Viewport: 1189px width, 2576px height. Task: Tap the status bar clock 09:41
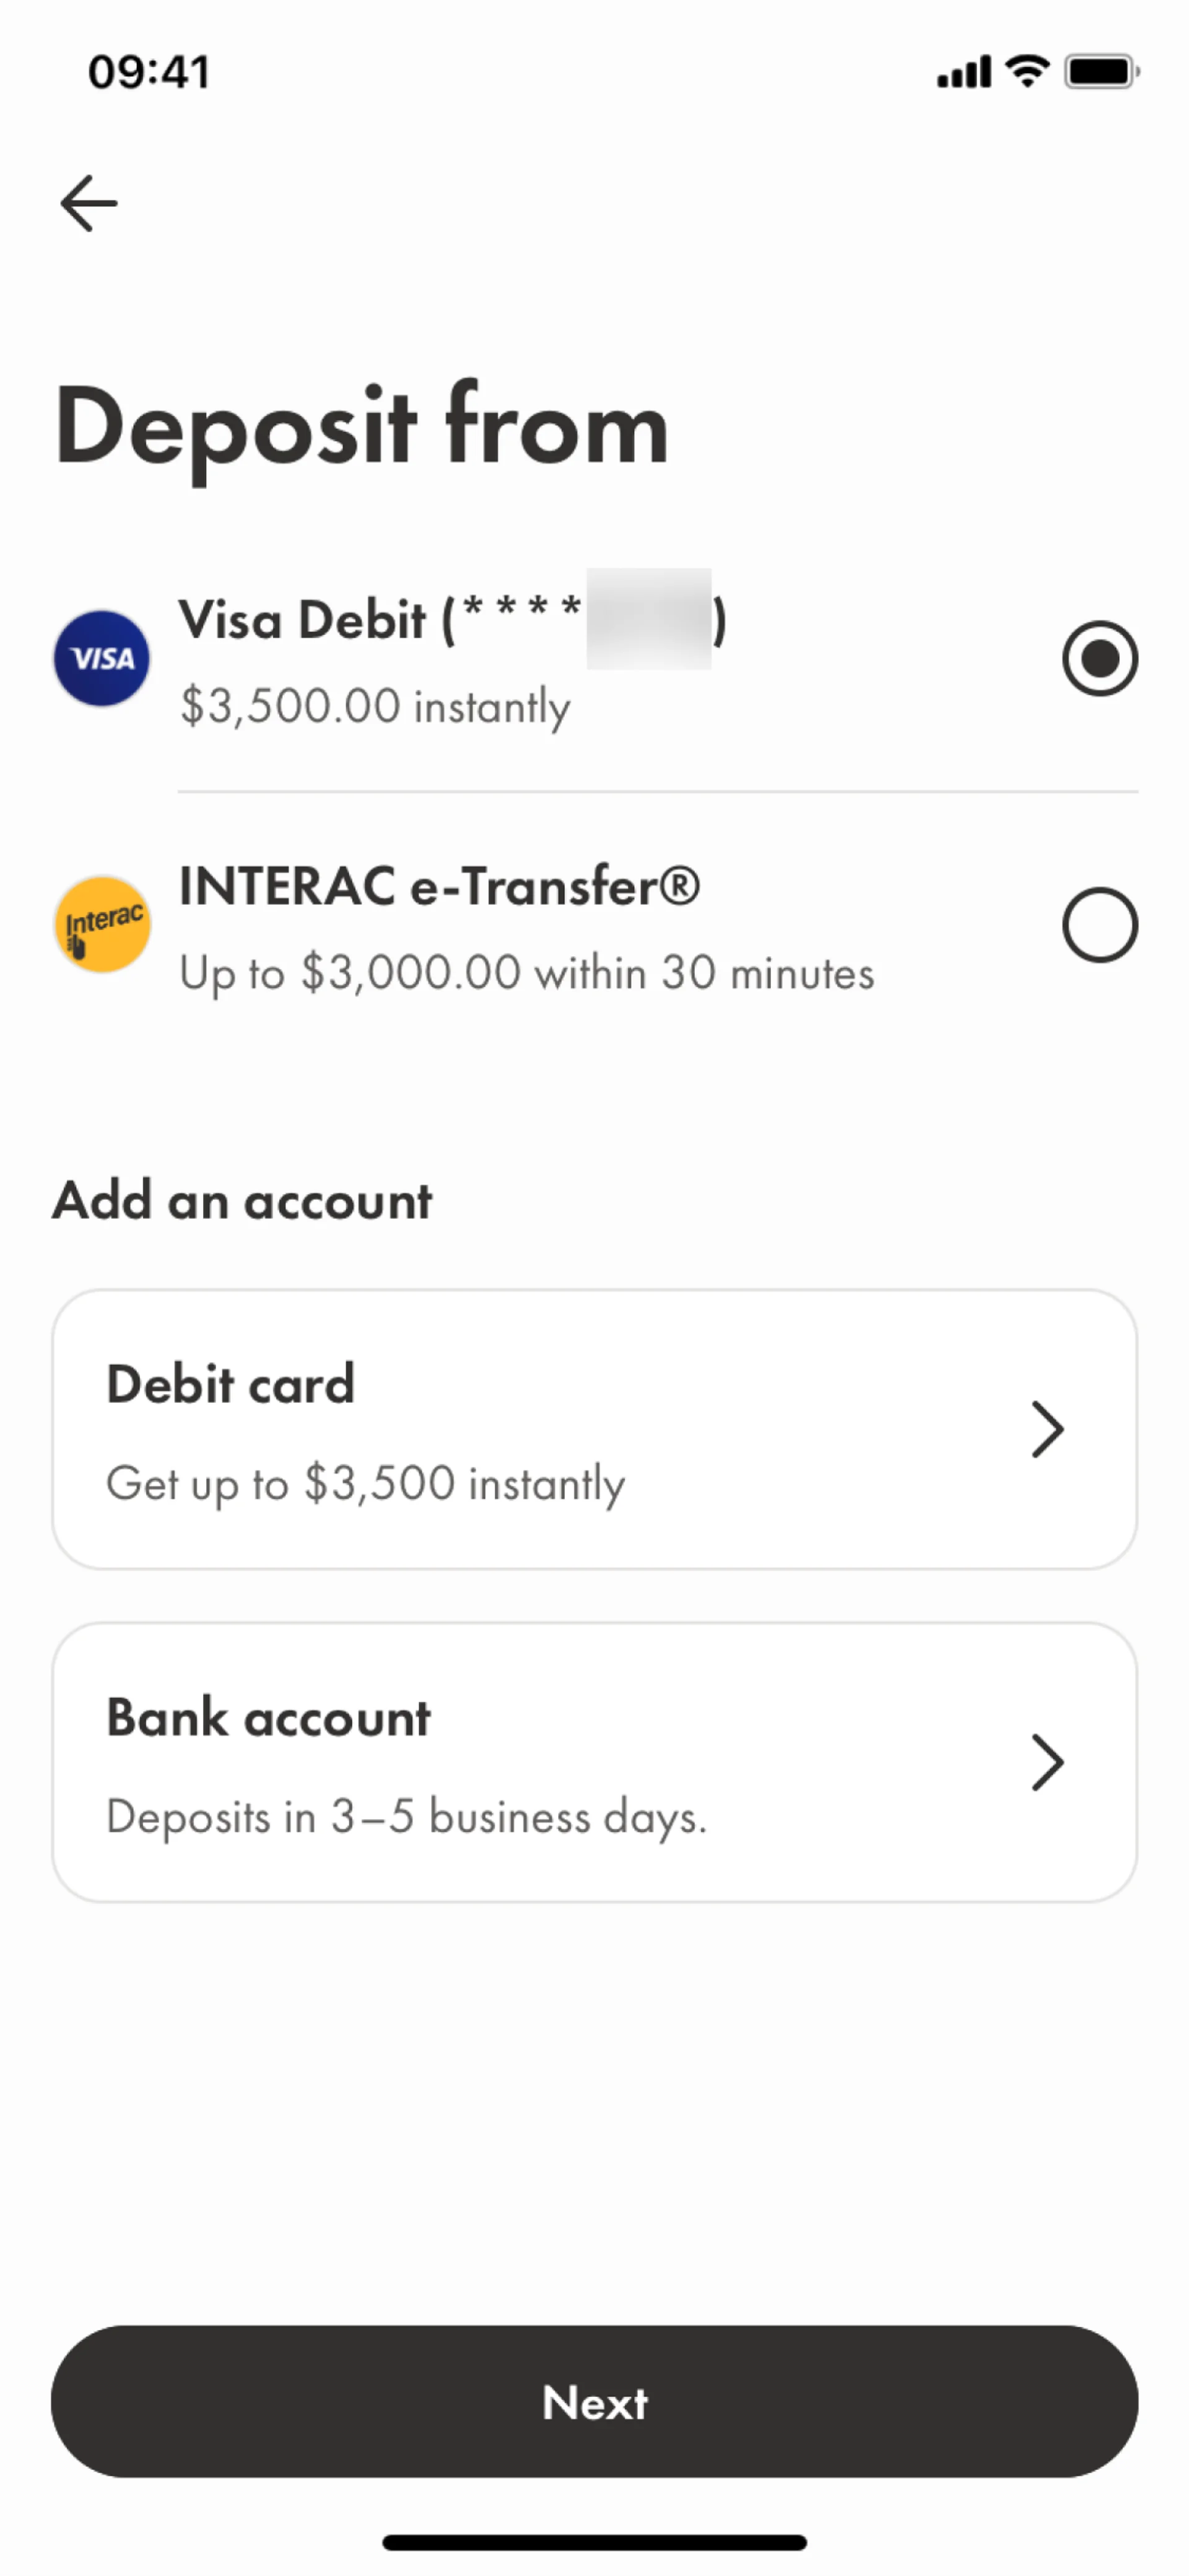click(149, 72)
